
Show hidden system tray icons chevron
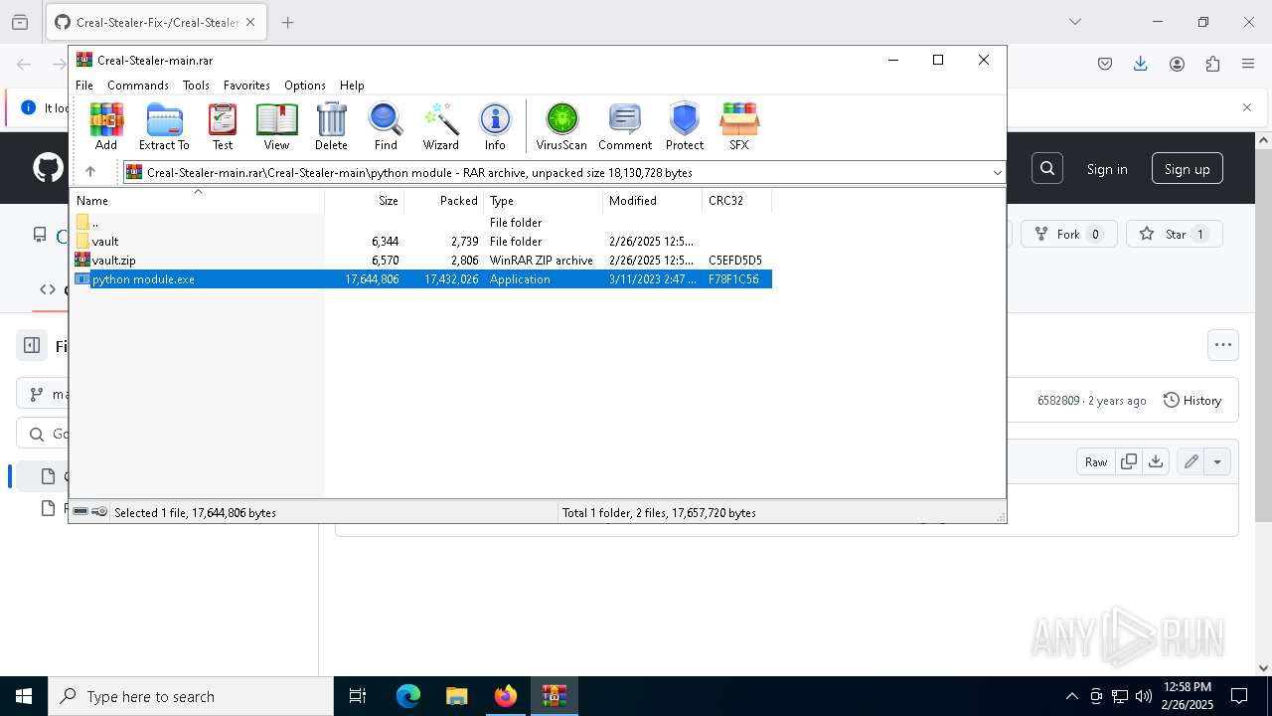1071,696
